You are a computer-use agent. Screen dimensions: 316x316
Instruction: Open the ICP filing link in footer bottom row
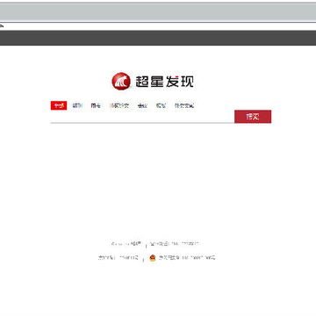[x=118, y=258]
